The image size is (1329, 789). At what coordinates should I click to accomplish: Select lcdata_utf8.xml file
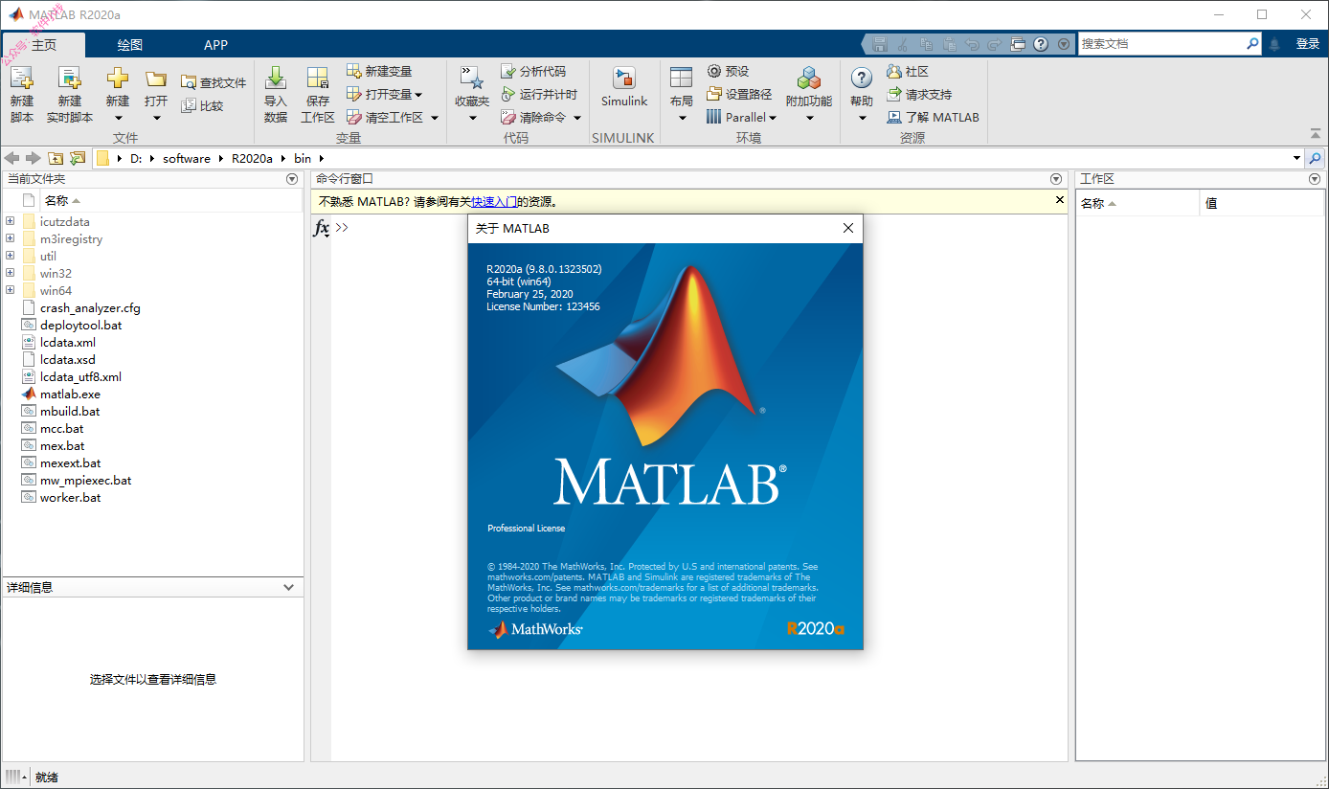[x=80, y=376]
